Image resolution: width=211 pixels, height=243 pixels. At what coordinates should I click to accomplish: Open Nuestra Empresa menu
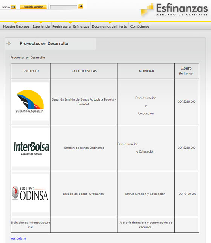click(16, 26)
